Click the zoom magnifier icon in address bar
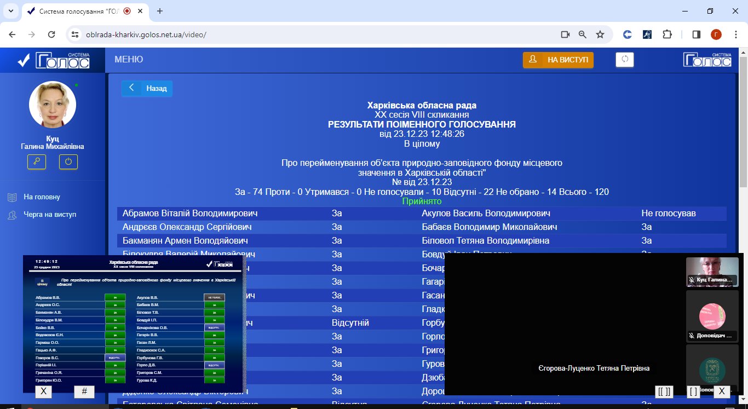 [583, 34]
